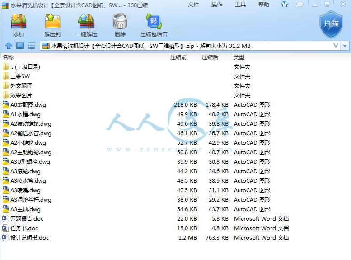Click Microsoft Word 文档 type of 任务书.doc
This screenshot has height=260, width=351.
click(x=262, y=228)
